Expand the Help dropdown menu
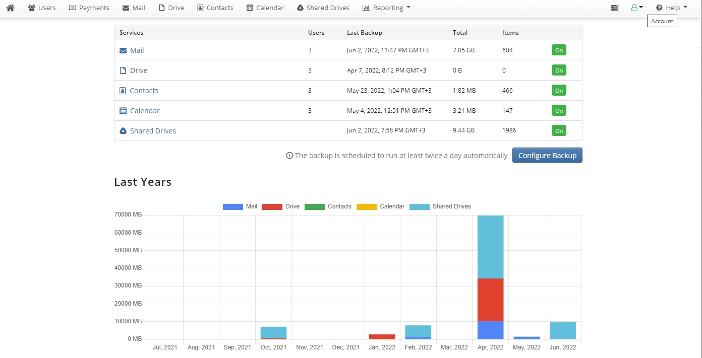The width and height of the screenshot is (702, 358). click(x=671, y=8)
